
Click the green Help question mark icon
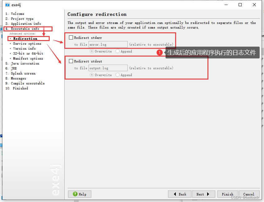75,194
